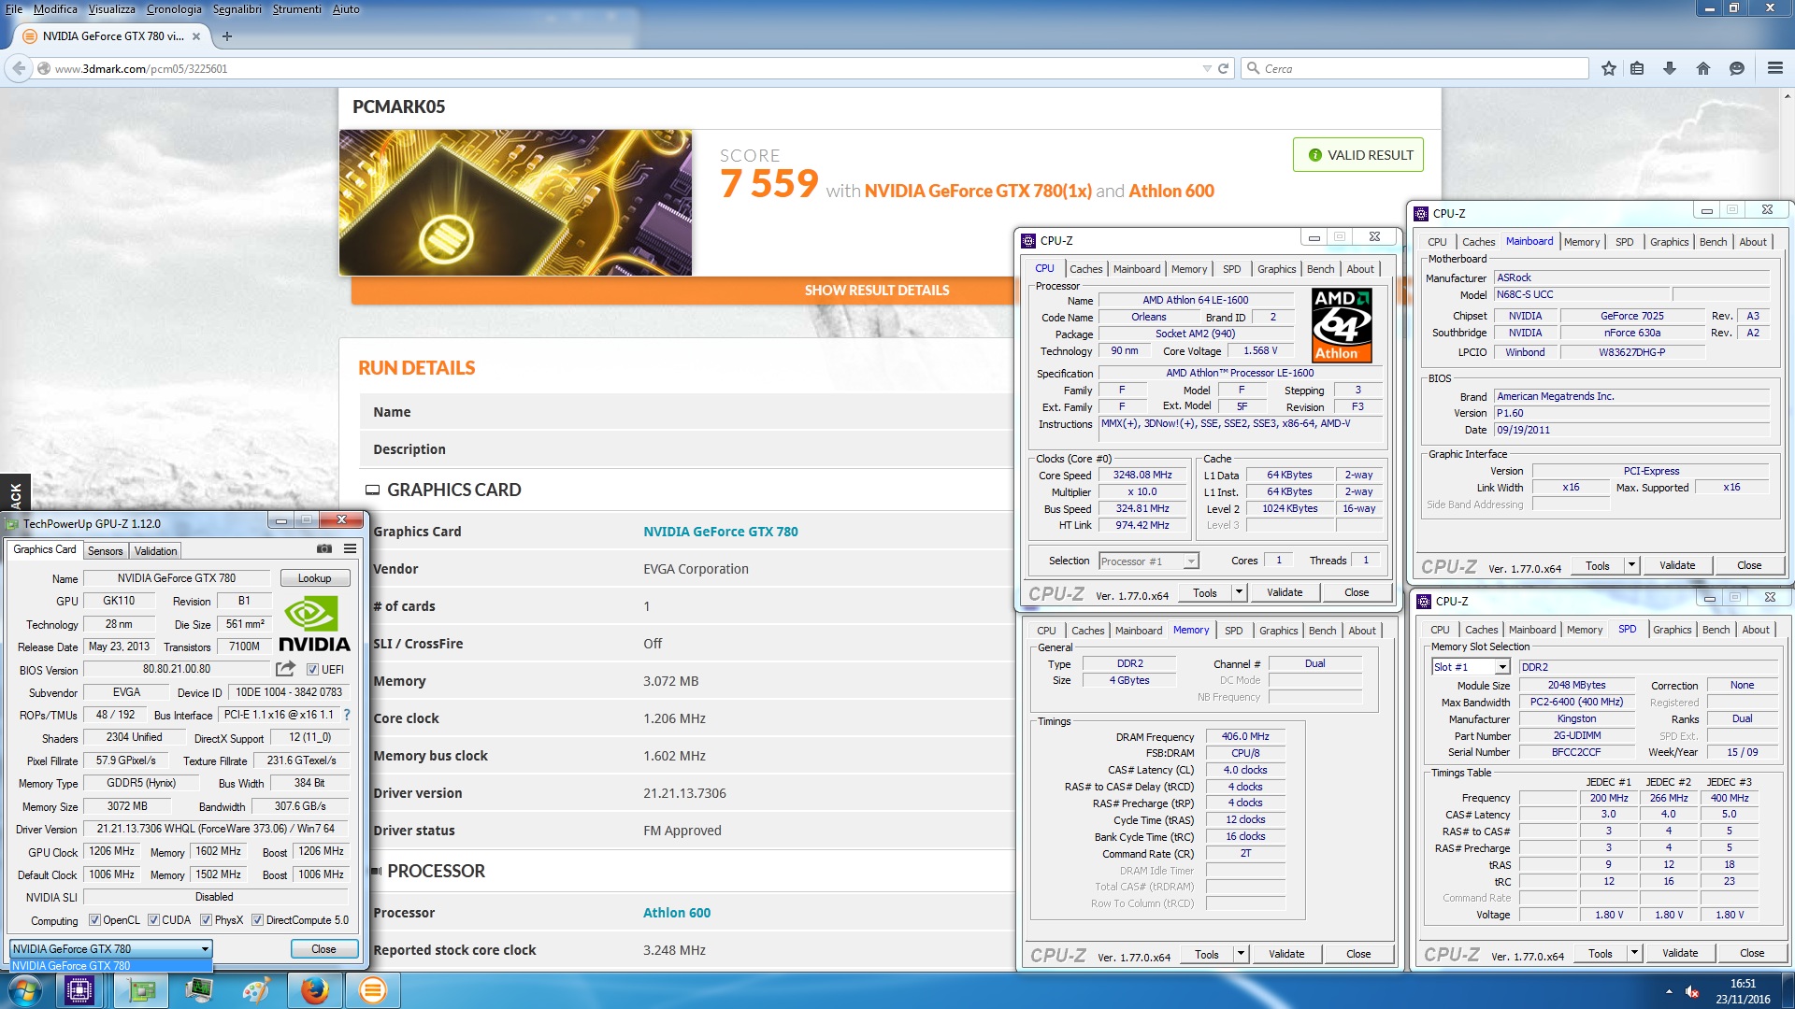Open the downloads arrow icon
Image resolution: width=1795 pixels, height=1009 pixels.
click(1670, 68)
